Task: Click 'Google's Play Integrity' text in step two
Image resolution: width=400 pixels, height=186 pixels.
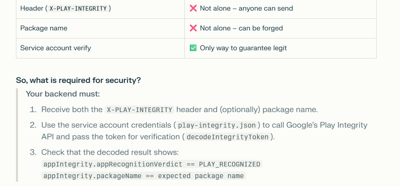Action: coord(327,125)
